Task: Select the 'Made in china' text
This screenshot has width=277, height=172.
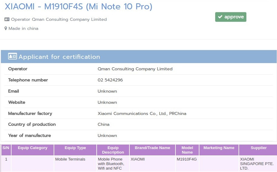Action: point(23,28)
